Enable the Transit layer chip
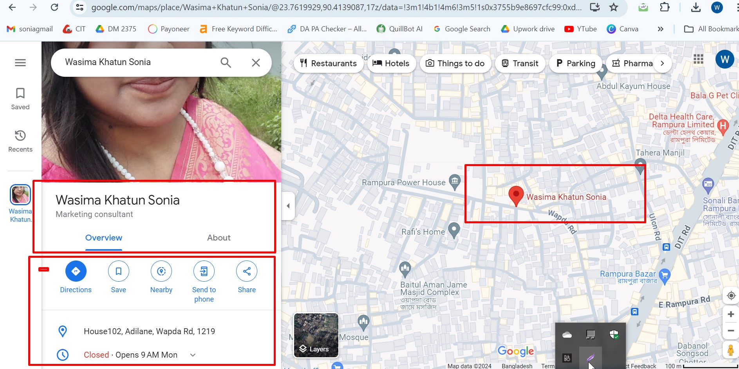Viewport: 739px width, 369px height. click(520, 63)
